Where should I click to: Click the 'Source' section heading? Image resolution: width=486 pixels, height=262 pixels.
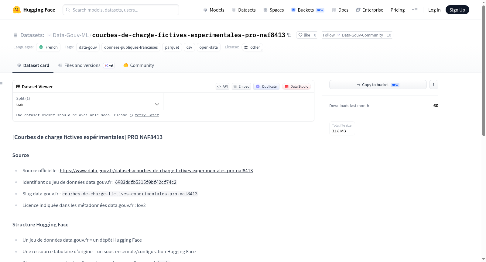(x=21, y=155)
